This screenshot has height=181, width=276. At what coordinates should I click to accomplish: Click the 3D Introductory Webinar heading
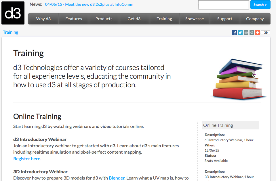[41, 172]
